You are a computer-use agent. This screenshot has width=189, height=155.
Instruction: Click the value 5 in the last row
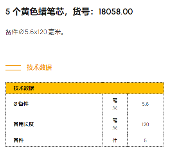tap(145, 141)
